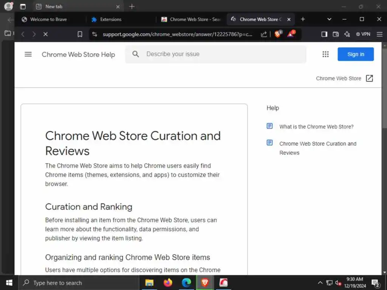Show hidden system tray icons chevron

click(320, 282)
